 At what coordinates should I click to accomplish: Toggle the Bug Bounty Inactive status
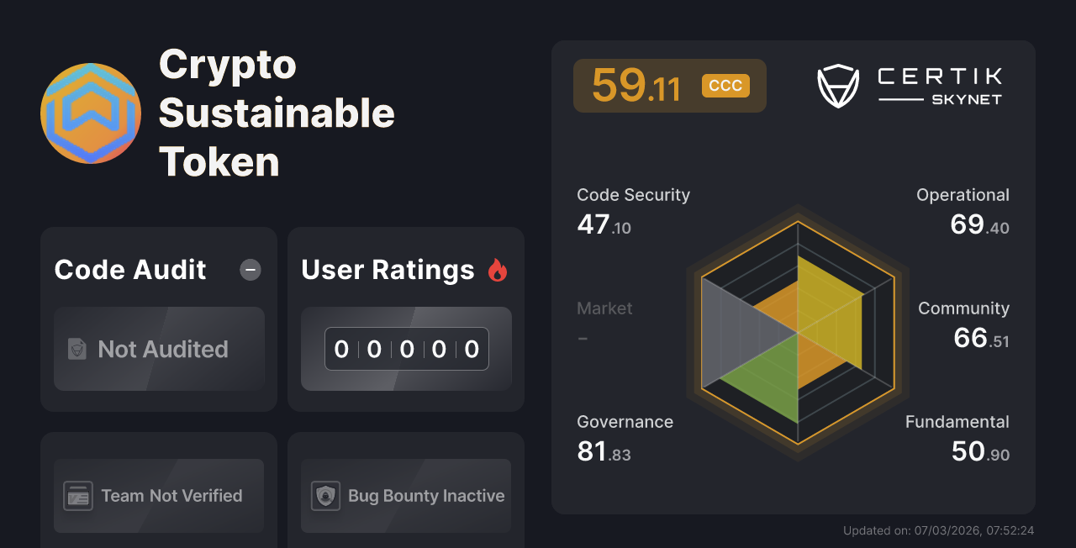coord(405,496)
